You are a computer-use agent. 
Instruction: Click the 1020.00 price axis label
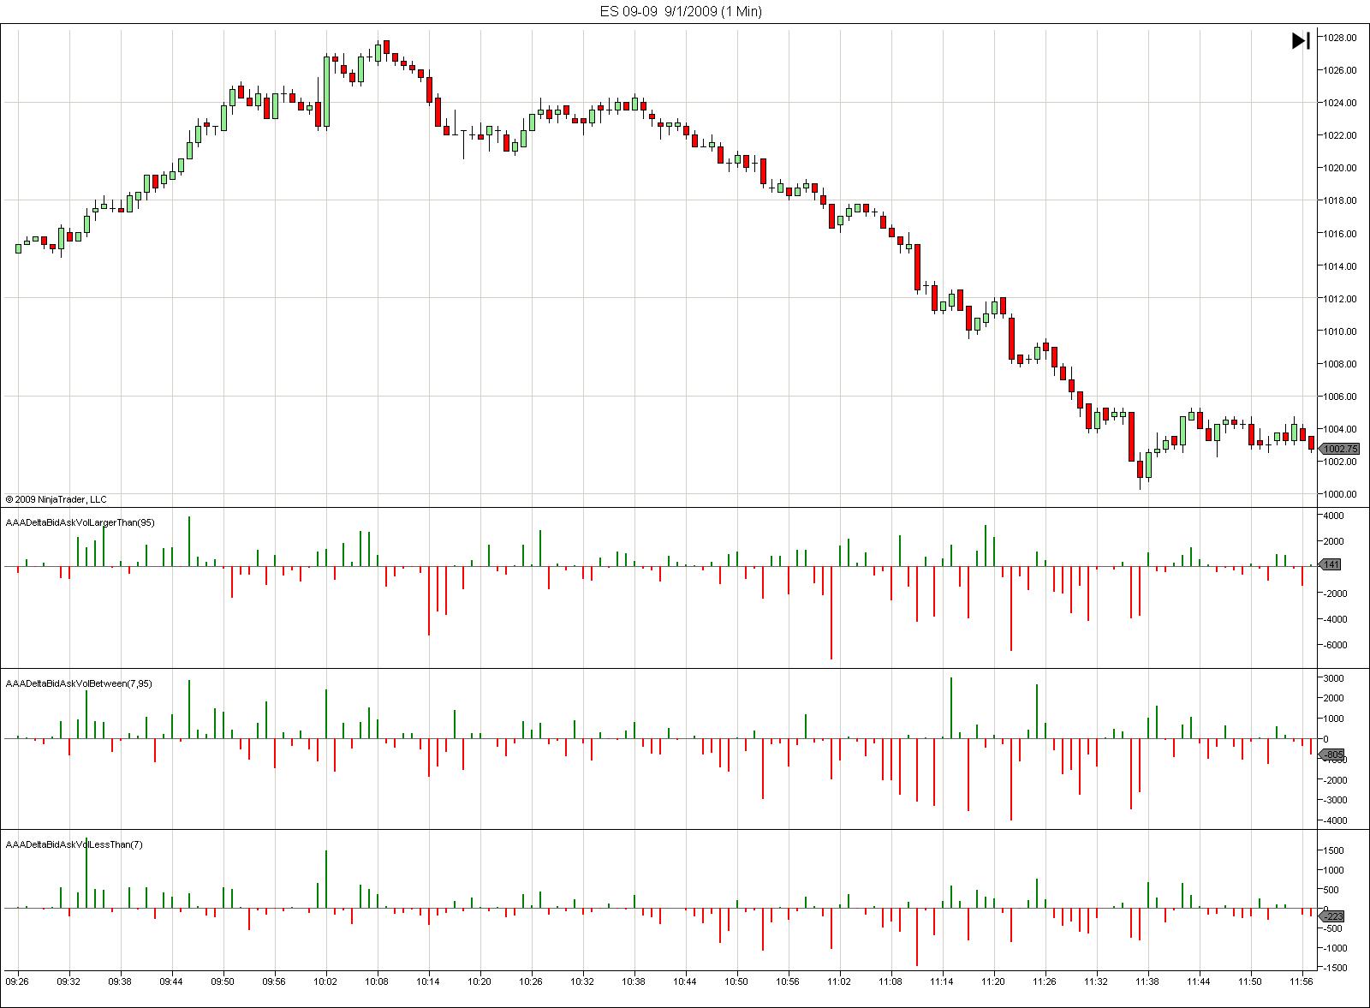[x=1340, y=168]
